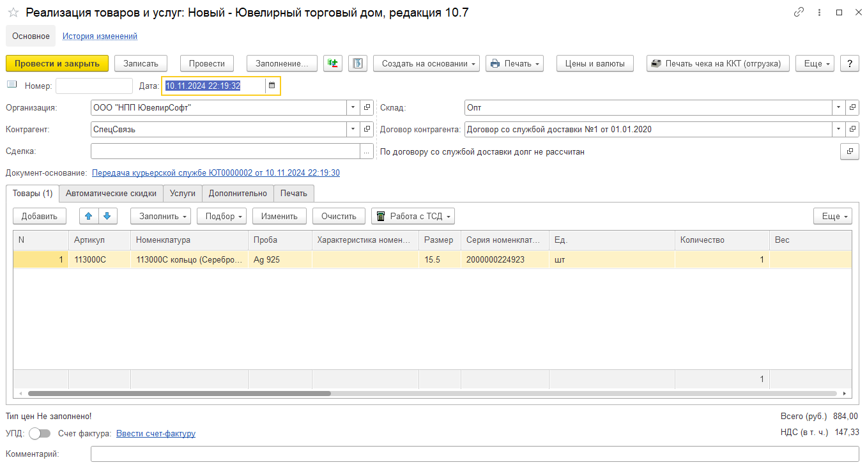Click Провести и закрыть button

click(x=57, y=63)
